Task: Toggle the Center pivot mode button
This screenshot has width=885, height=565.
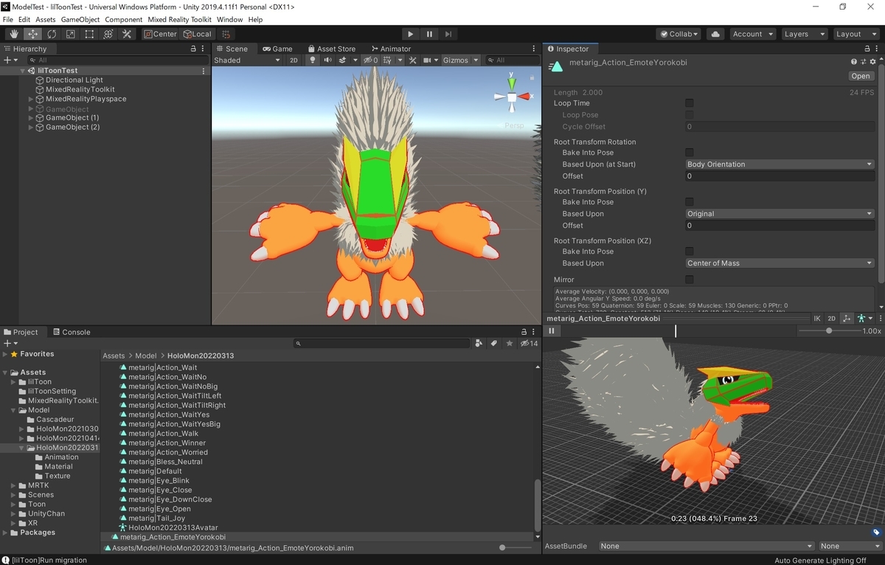Action: coord(160,34)
